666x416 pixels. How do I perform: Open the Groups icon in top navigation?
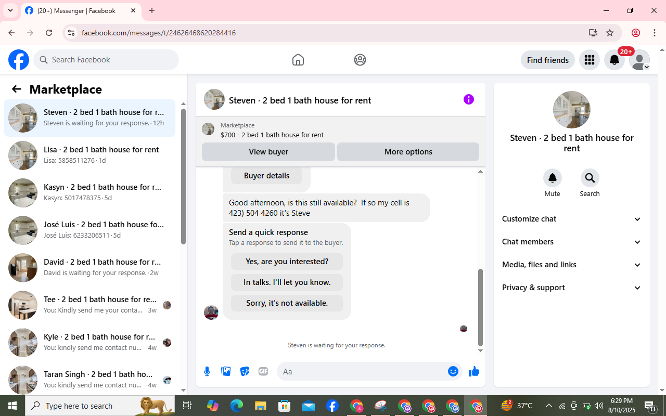point(360,60)
